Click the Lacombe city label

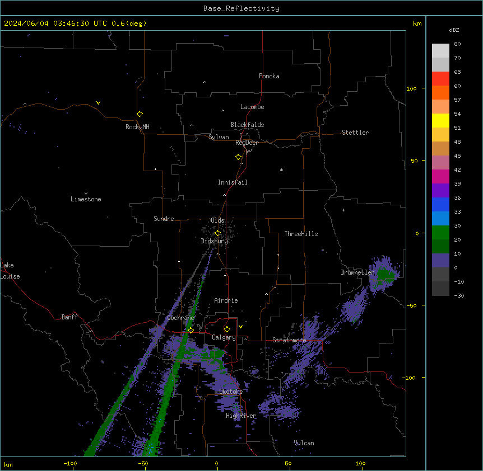click(252, 107)
